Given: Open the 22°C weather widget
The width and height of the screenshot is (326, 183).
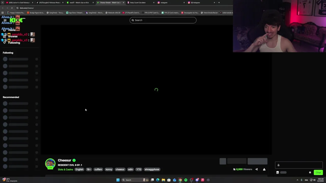Looking at the screenshot, I should [x=10, y=180].
